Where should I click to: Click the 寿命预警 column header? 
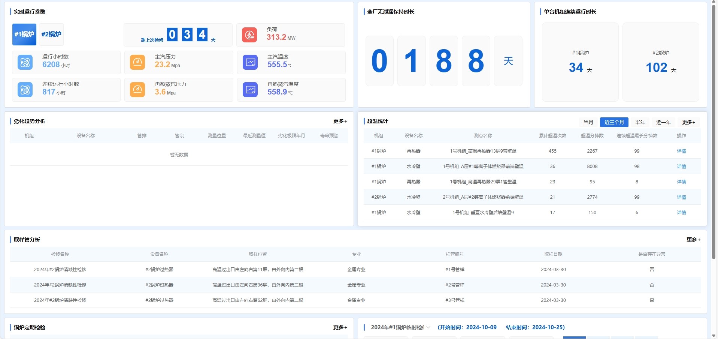329,136
